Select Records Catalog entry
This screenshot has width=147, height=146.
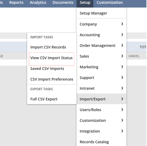coord(94,142)
